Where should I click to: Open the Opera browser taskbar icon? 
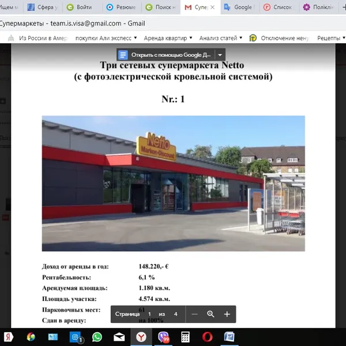tap(208, 337)
